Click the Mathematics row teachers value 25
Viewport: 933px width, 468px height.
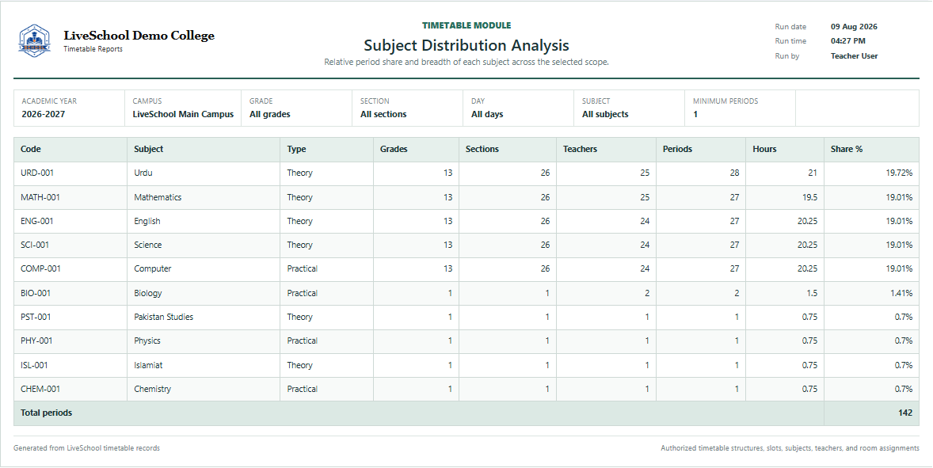coord(645,197)
